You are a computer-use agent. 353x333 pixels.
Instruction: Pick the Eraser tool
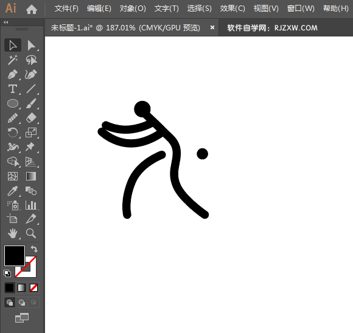click(31, 118)
